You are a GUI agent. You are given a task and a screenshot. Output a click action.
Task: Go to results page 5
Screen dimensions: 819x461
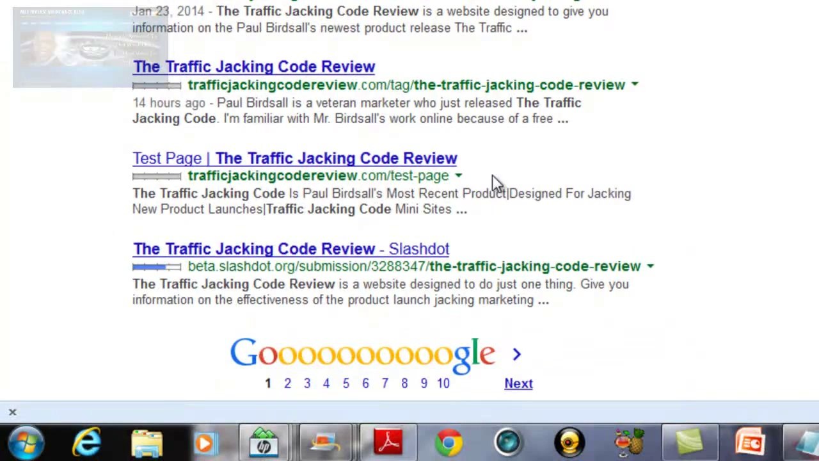coord(346,384)
